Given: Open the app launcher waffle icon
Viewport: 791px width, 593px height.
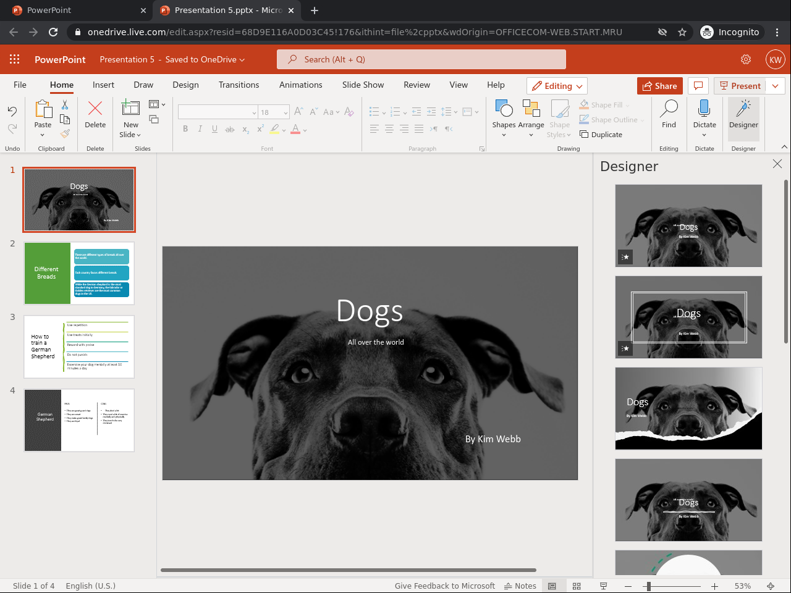Looking at the screenshot, I should coord(15,59).
